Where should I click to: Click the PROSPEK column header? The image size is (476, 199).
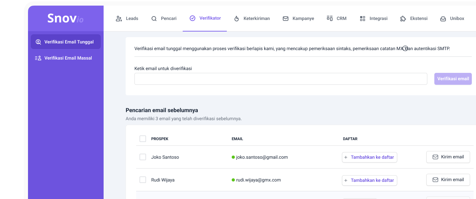(160, 139)
